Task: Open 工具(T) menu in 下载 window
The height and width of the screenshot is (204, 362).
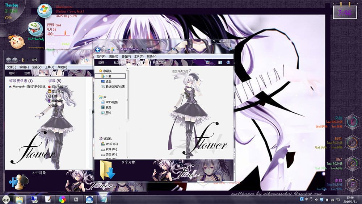Action: (139, 57)
